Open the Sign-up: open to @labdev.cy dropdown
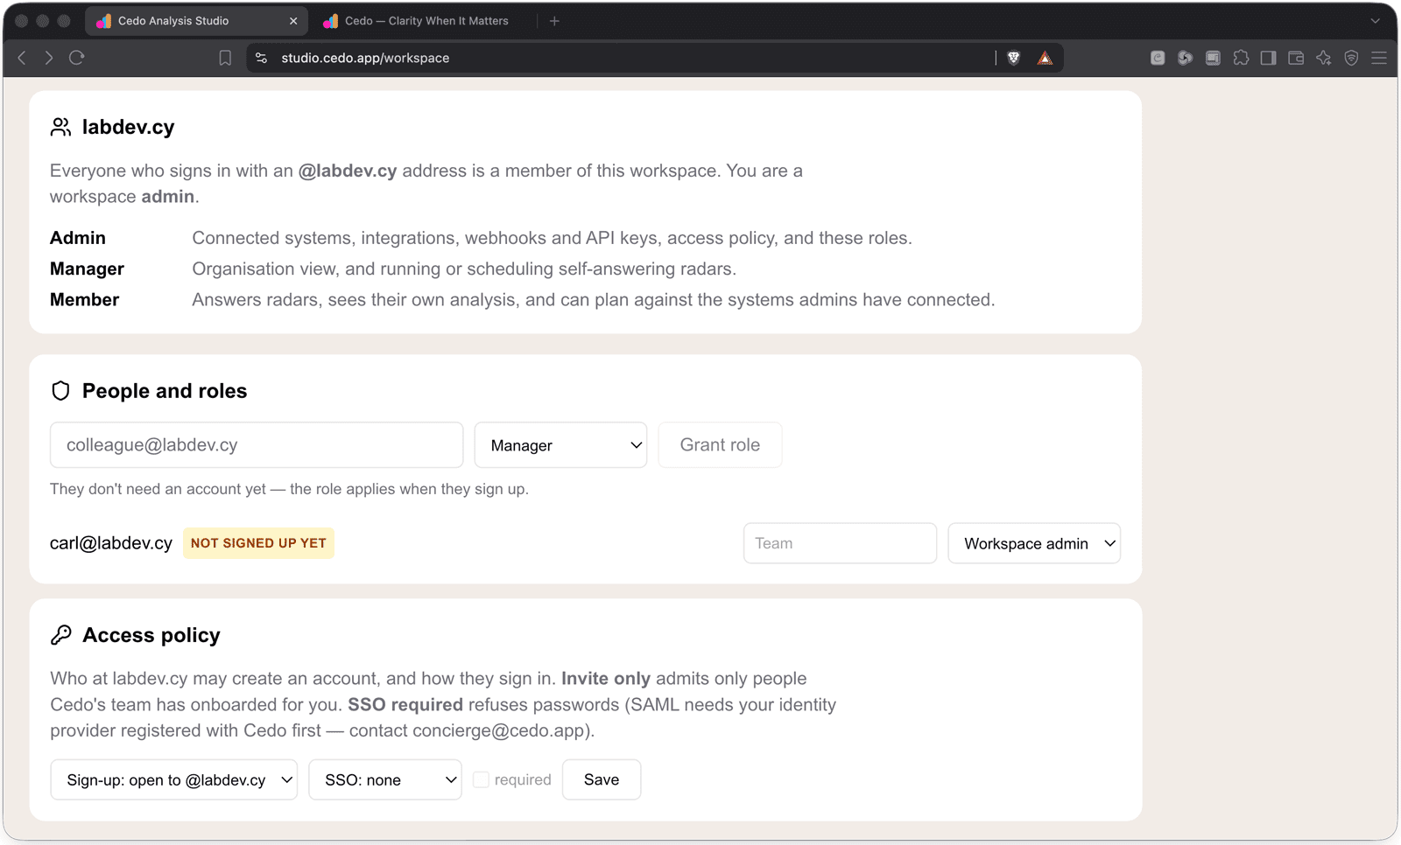Viewport: 1401px width, 845px height. click(174, 779)
